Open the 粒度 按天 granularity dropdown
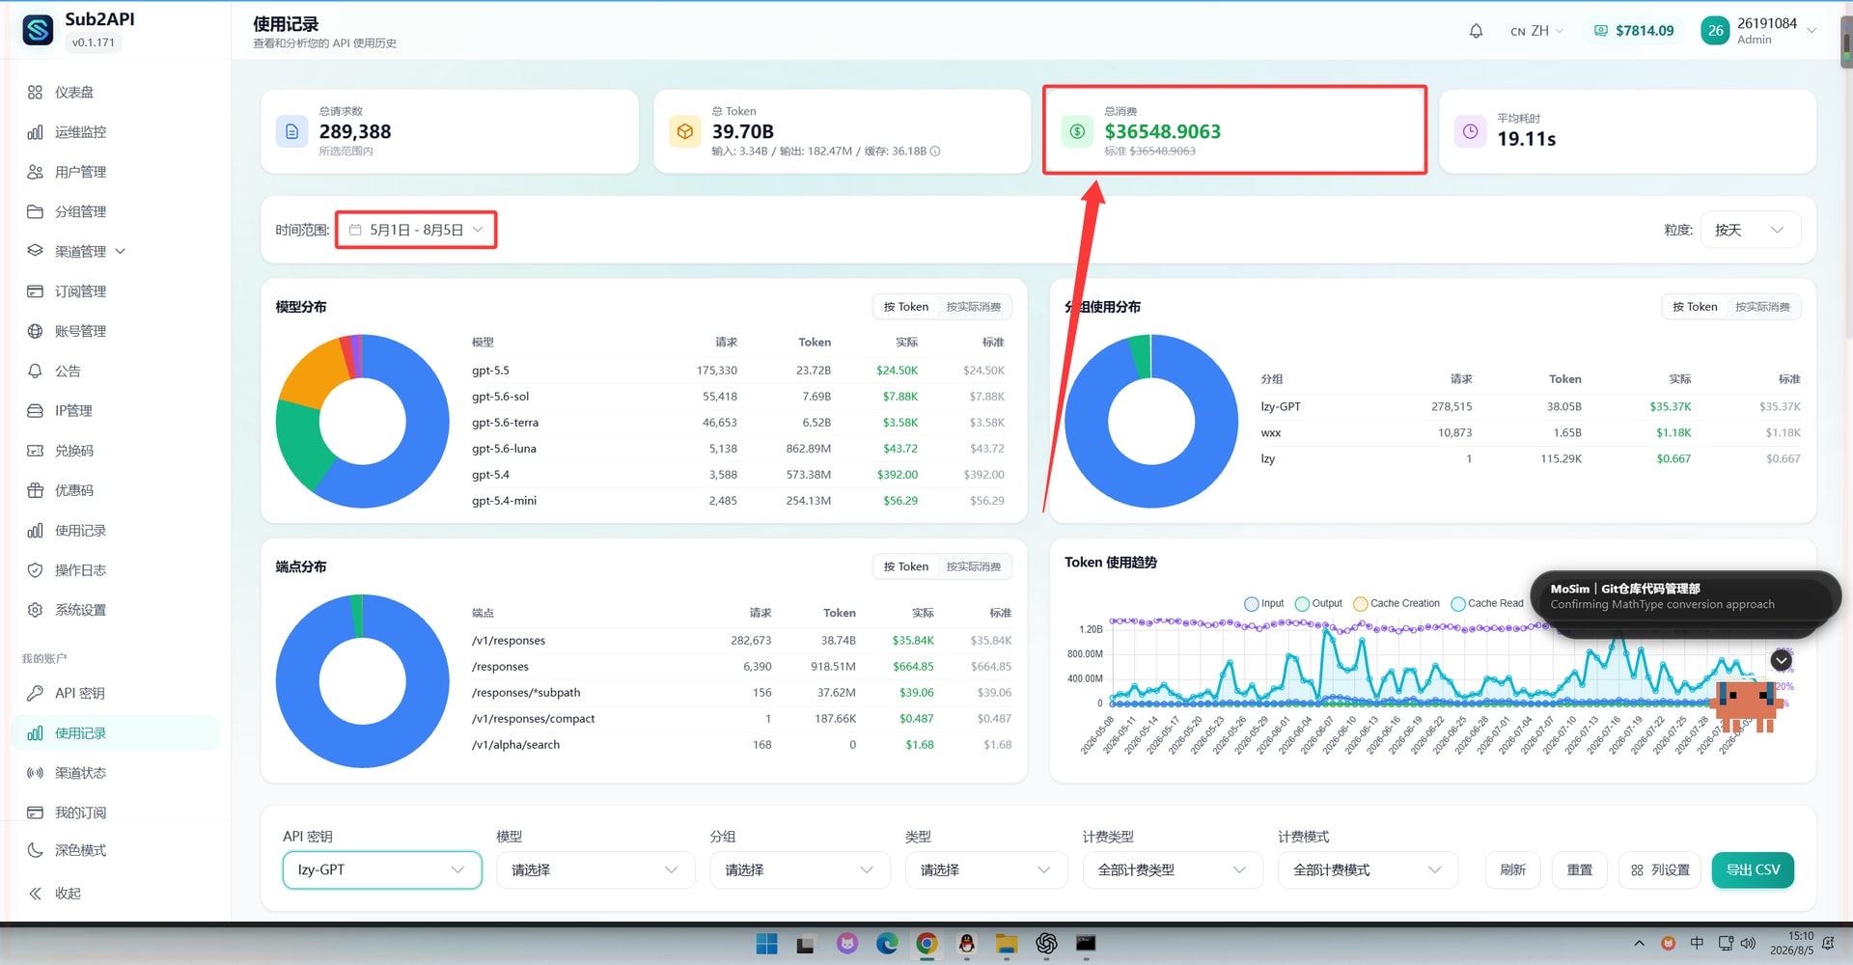The height and width of the screenshot is (965, 1853). 1750,230
